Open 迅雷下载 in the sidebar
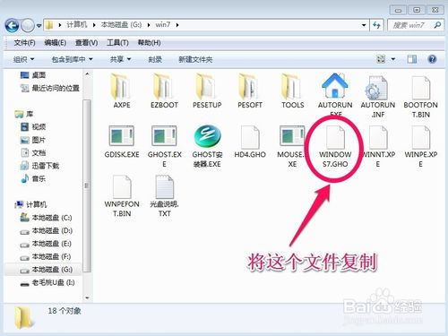 point(39,166)
